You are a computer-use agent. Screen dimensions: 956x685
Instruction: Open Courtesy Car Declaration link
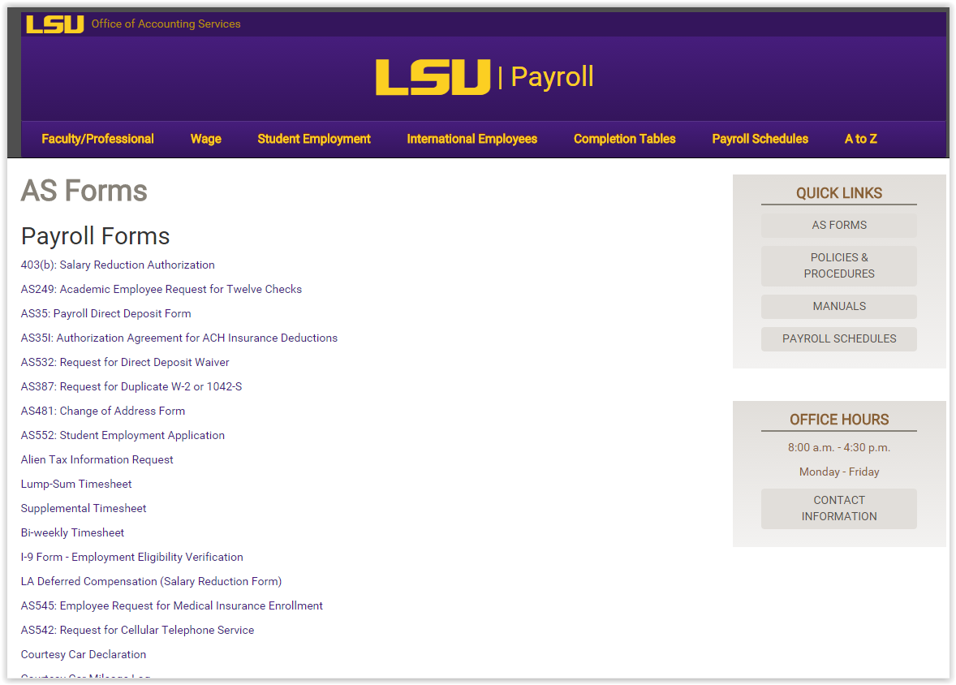84,655
